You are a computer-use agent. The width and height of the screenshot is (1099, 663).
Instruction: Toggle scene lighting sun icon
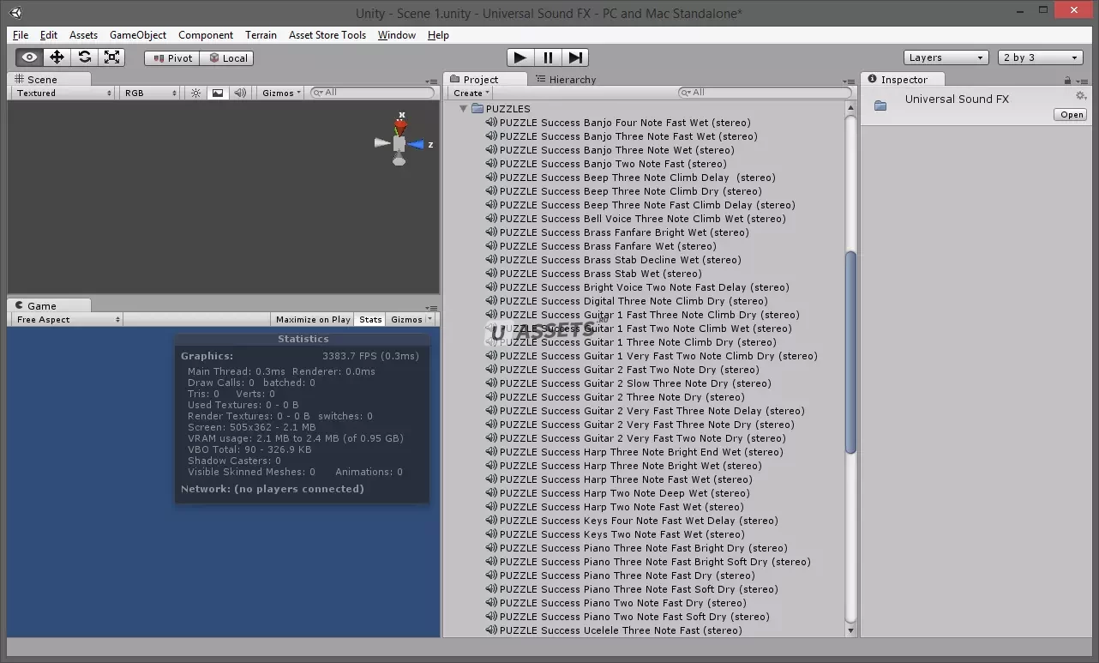point(196,93)
